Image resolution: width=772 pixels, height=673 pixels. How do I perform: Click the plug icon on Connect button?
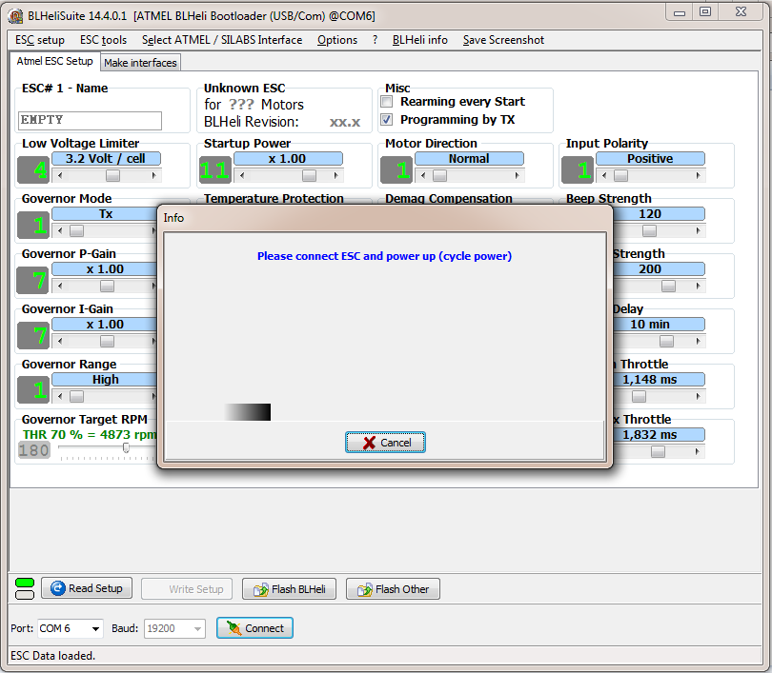click(234, 628)
